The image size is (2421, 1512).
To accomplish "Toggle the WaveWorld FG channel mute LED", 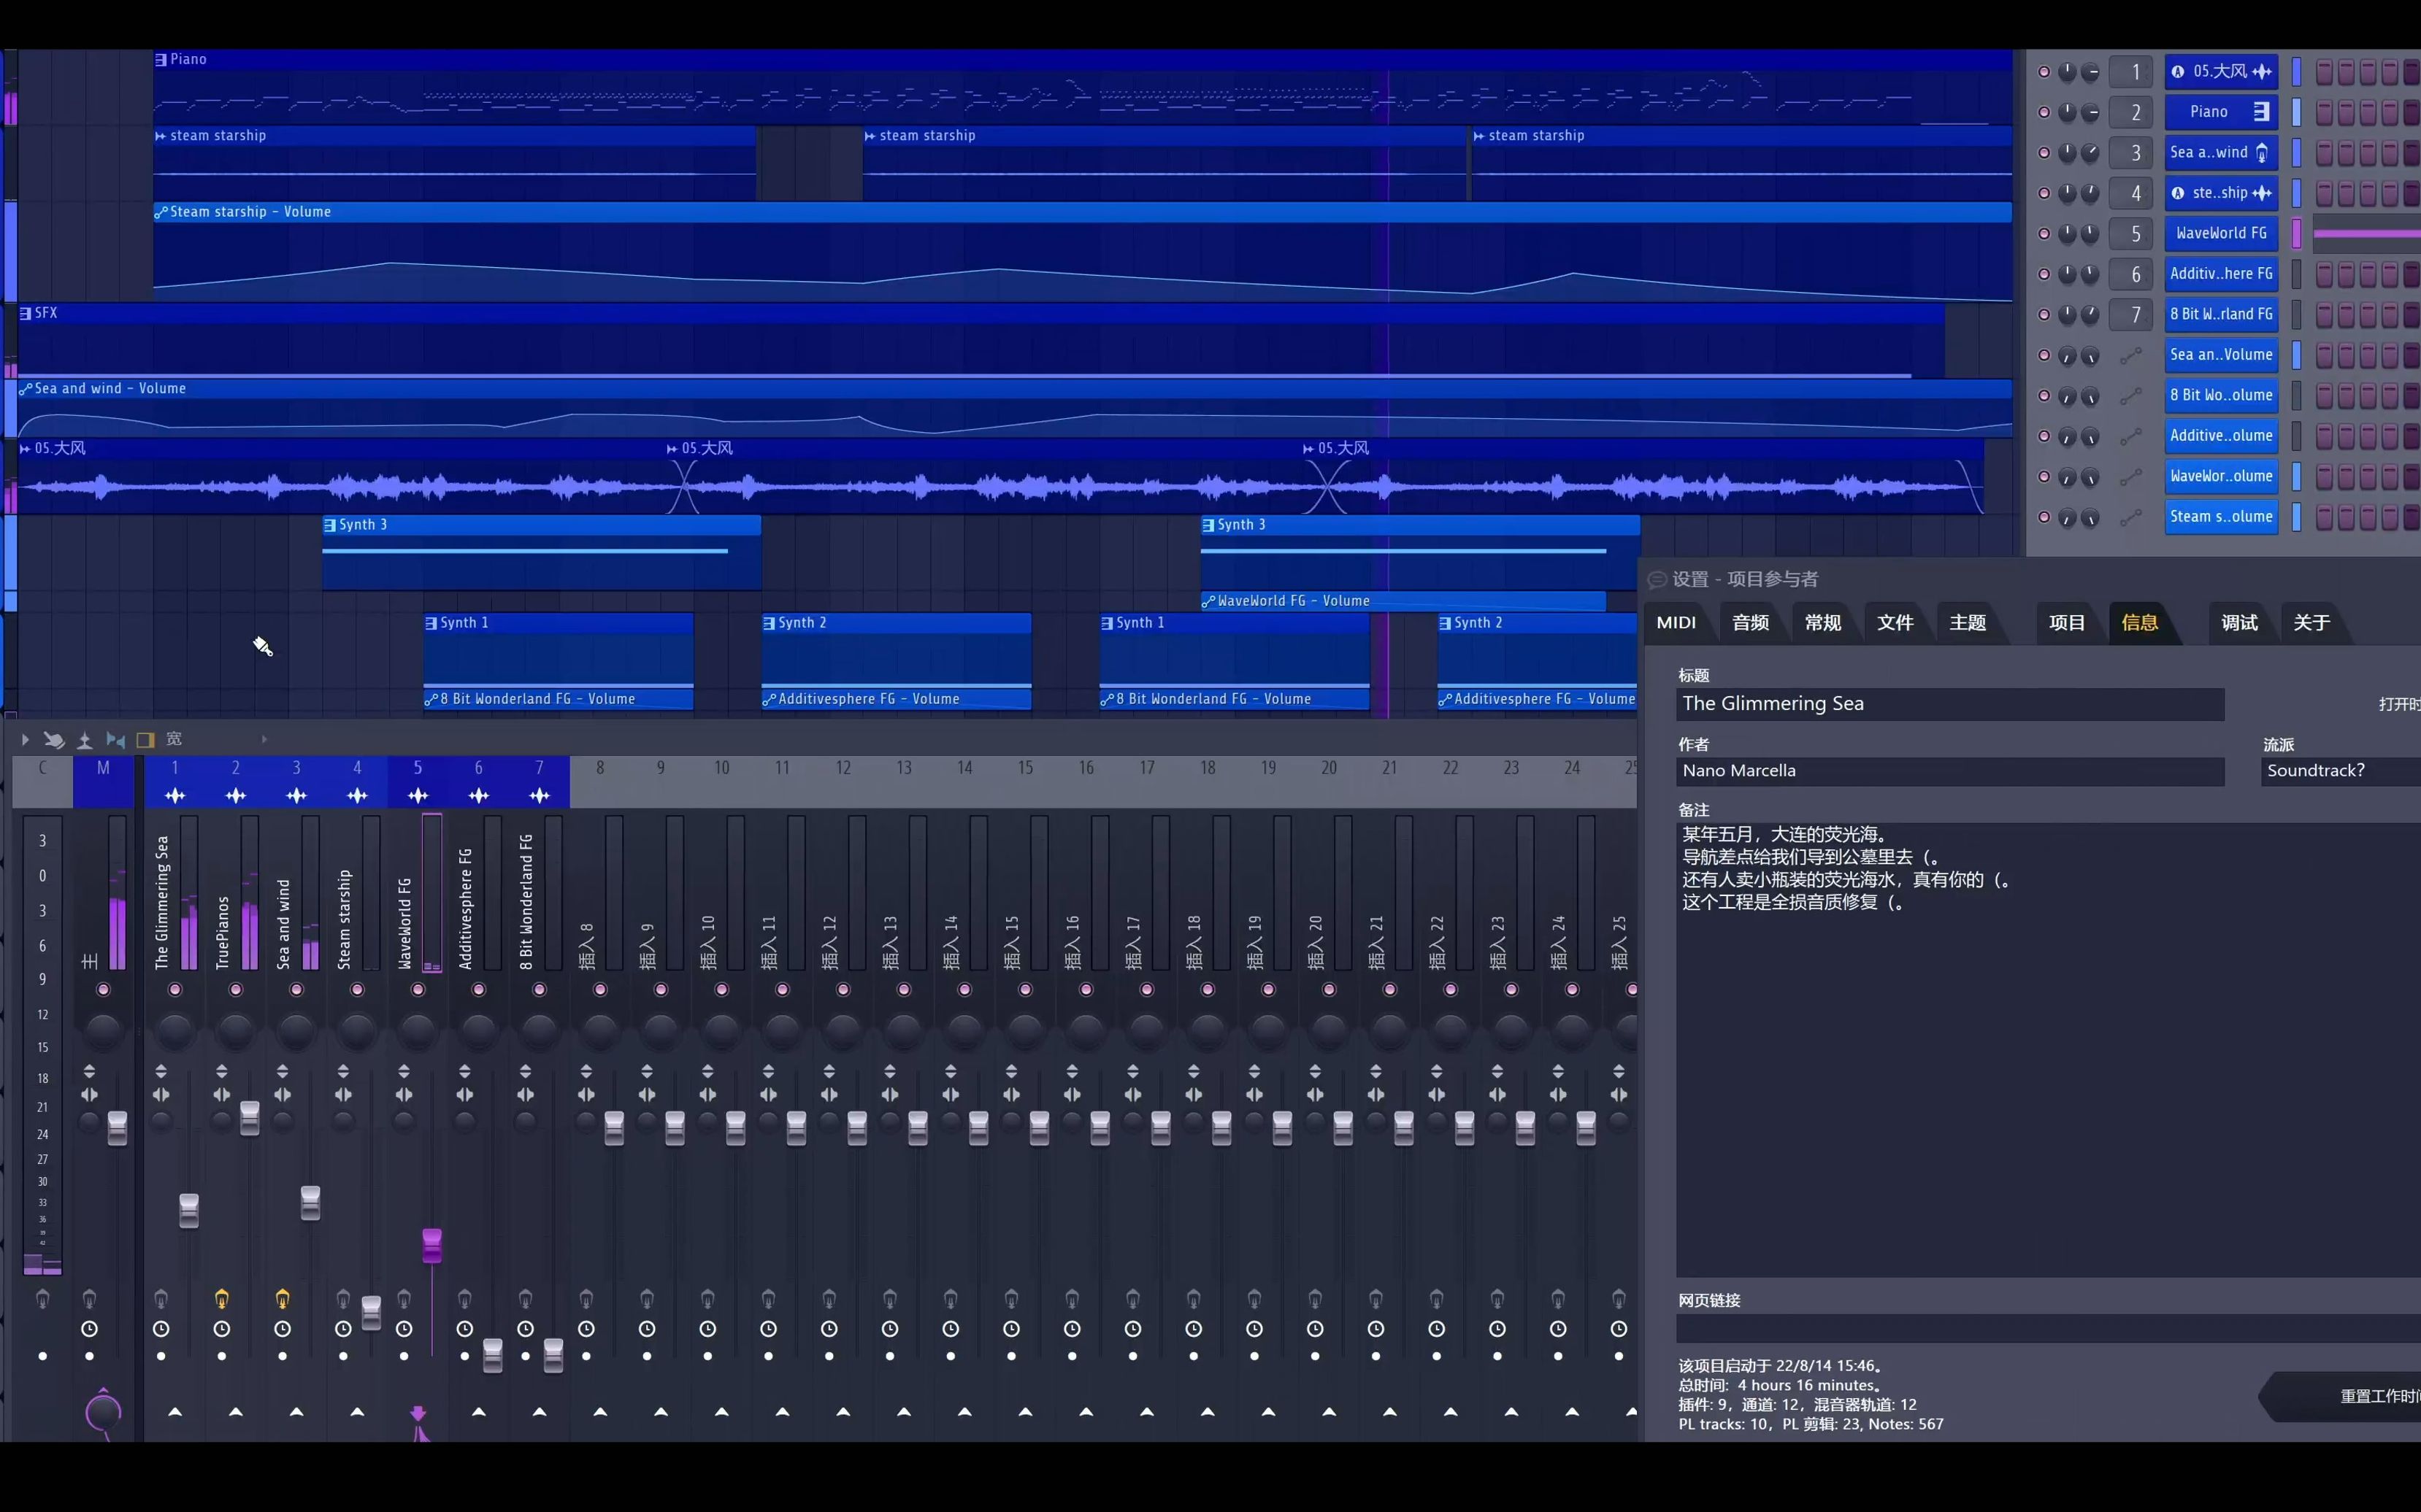I will (2044, 234).
